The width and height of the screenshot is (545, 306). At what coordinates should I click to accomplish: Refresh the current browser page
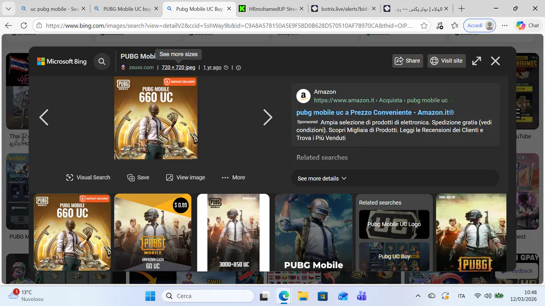24,25
